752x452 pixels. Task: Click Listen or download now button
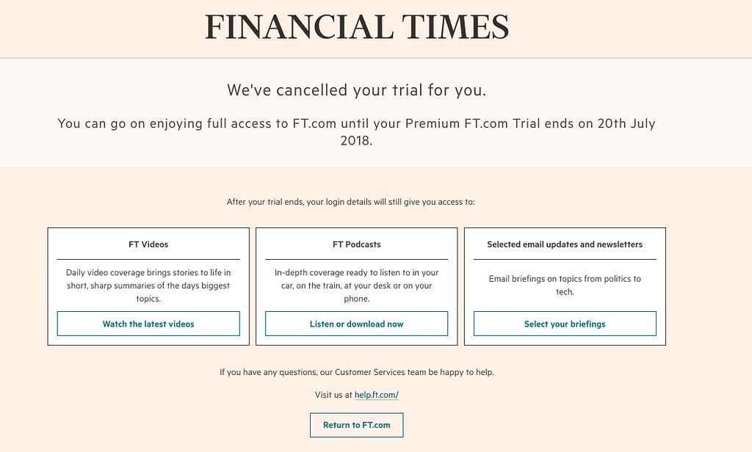click(x=356, y=324)
